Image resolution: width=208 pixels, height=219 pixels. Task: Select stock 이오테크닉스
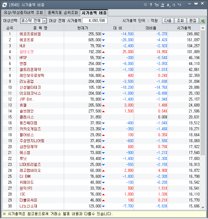pos(30,93)
